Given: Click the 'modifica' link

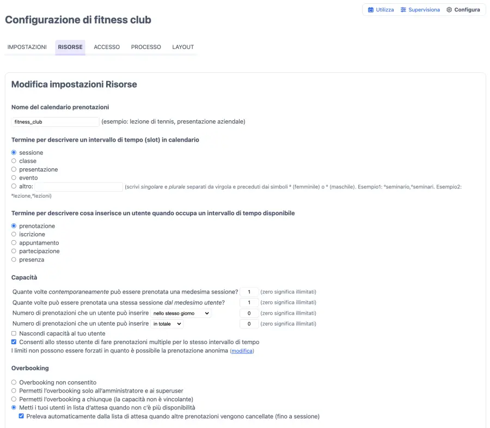Looking at the screenshot, I should [x=242, y=351].
